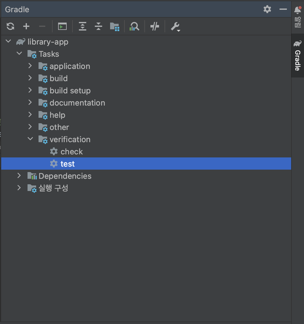Click the help folder icon

pos(43,115)
